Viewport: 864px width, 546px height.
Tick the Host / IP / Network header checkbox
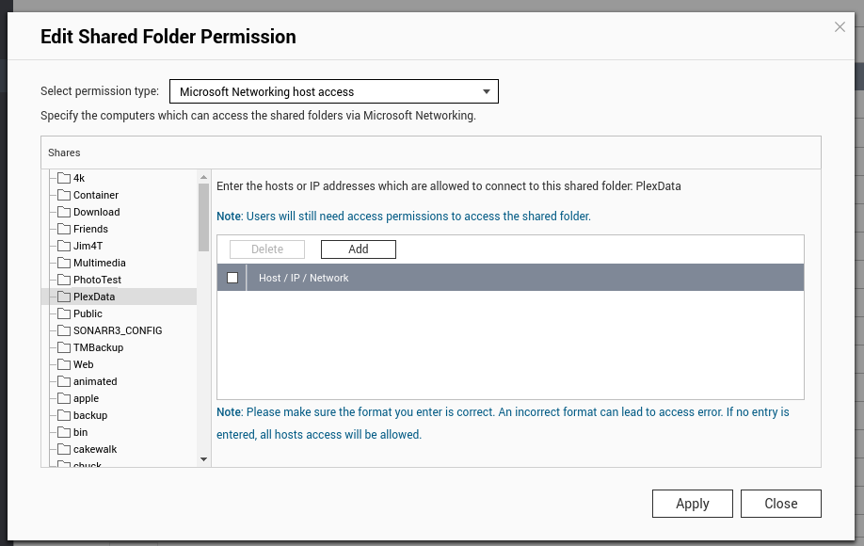pyautogui.click(x=232, y=278)
